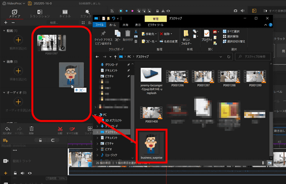Open the タイトル tab

coord(65,14)
